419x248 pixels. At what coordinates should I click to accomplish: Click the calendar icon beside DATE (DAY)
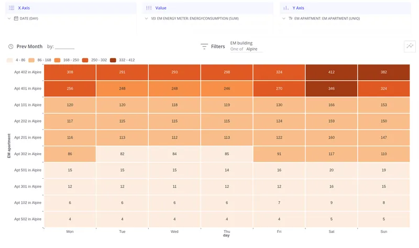point(16,18)
